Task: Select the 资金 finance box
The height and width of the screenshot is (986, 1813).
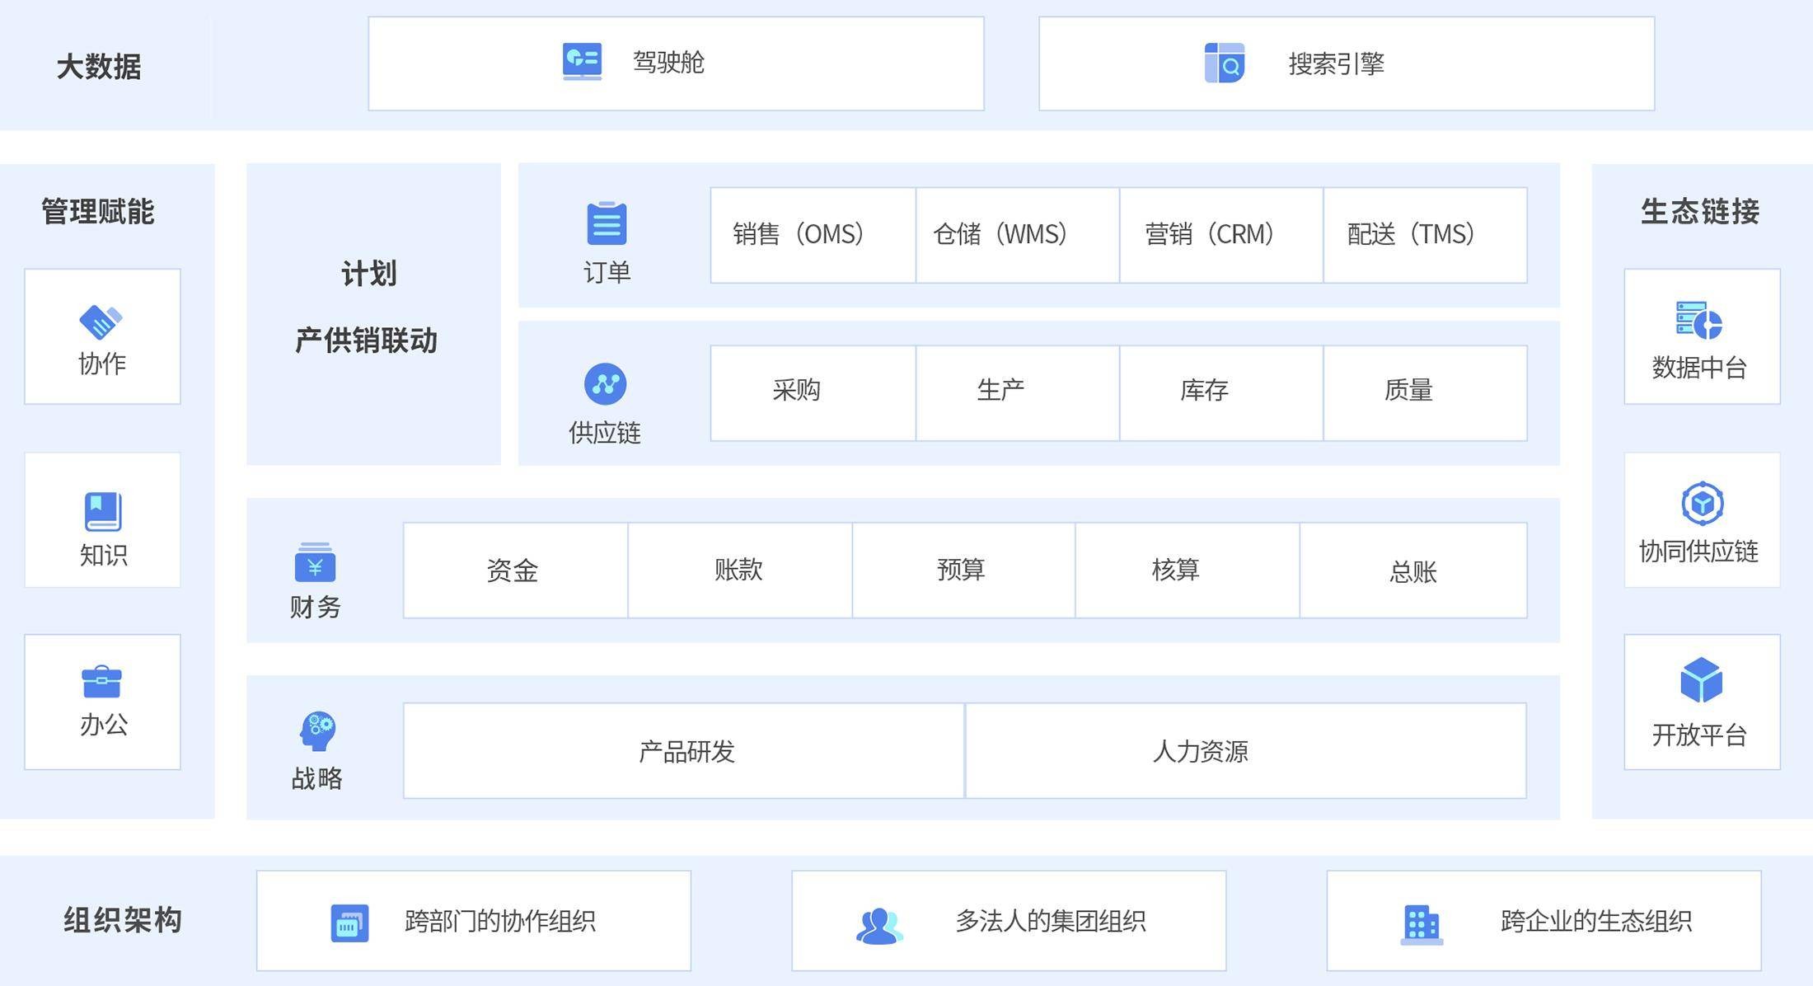Action: [515, 570]
